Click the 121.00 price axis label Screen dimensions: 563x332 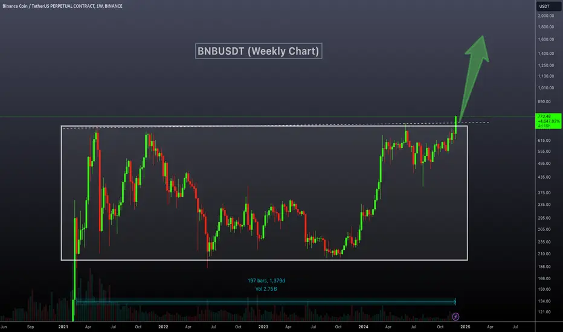click(544, 312)
